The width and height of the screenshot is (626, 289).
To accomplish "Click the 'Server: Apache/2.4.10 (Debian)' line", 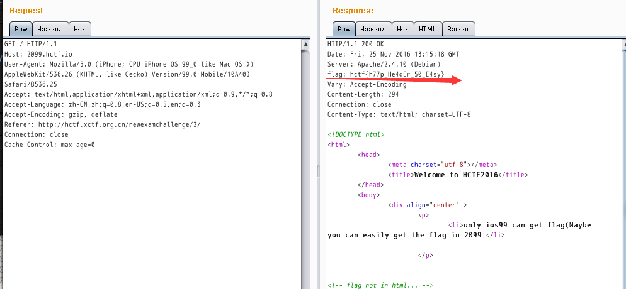I will pyautogui.click(x=384, y=64).
